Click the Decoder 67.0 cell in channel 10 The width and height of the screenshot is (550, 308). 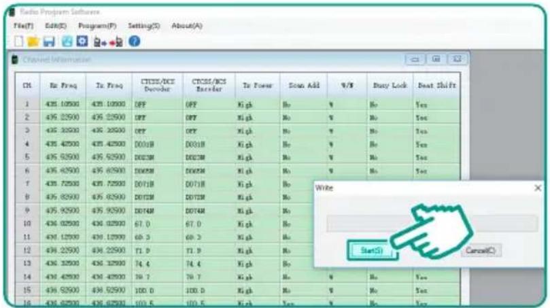pyautogui.click(x=158, y=224)
